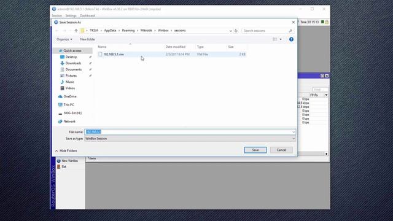This screenshot has width=393, height=221.
Task: Click the WinBox padlock status icon
Action: (x=327, y=22)
